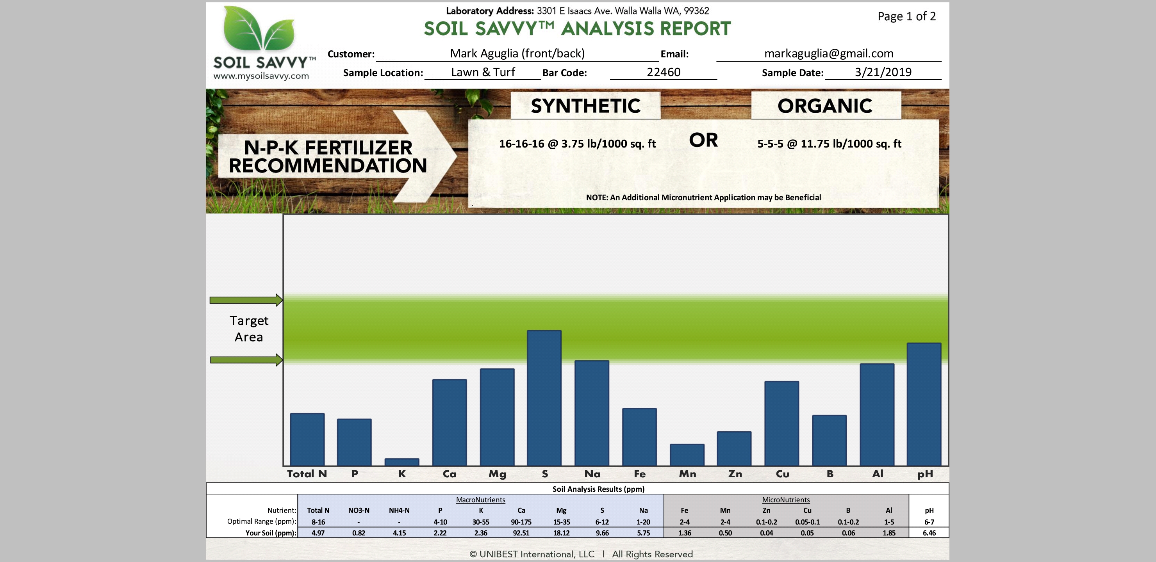This screenshot has height=562, width=1156.
Task: Click the bar code value 22460
Action: (x=663, y=72)
